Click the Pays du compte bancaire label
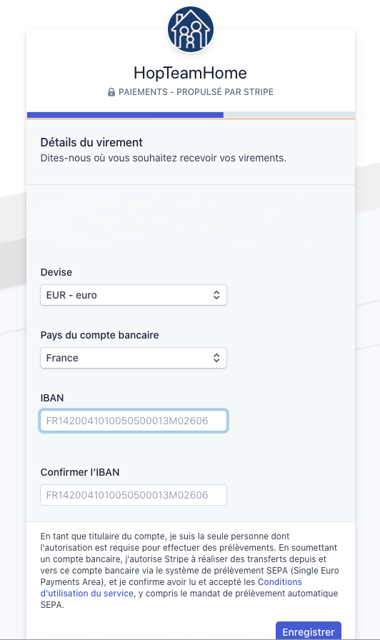Viewport: 380px width, 640px height. (x=99, y=335)
